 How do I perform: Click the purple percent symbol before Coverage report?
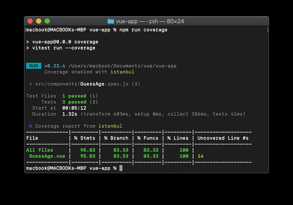31,126
